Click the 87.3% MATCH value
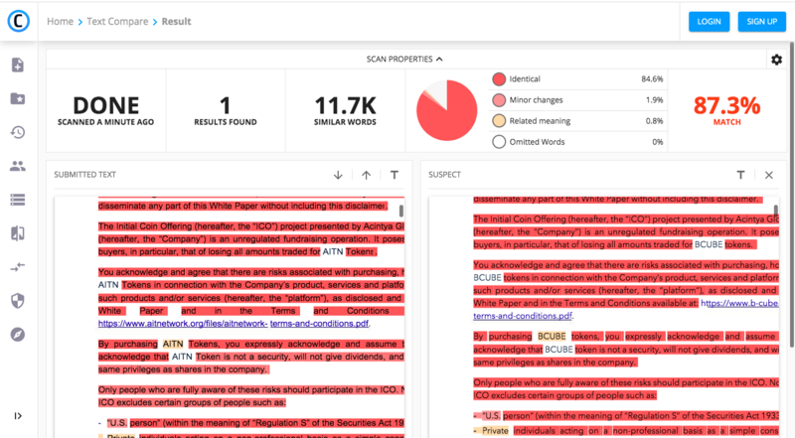795x438 pixels. 726,110
